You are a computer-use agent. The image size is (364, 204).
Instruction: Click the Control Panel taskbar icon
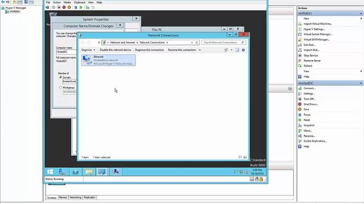click(102, 172)
